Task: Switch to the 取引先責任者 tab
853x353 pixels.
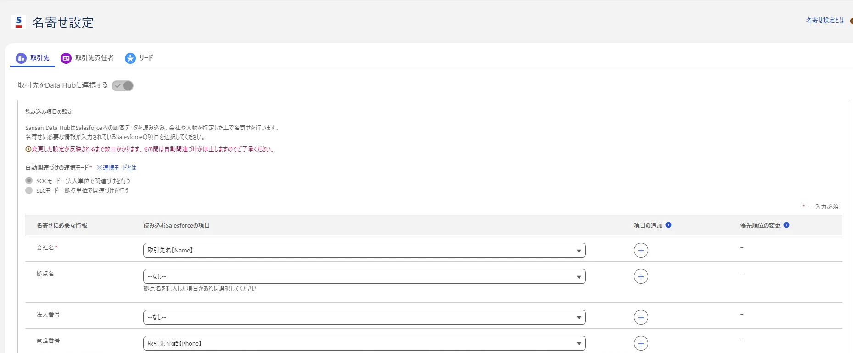Action: (87, 58)
